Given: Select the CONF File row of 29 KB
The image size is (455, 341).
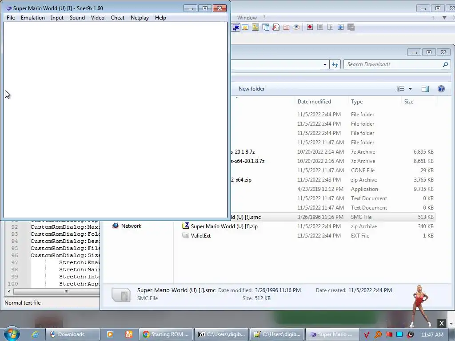Looking at the screenshot, I should [x=333, y=170].
